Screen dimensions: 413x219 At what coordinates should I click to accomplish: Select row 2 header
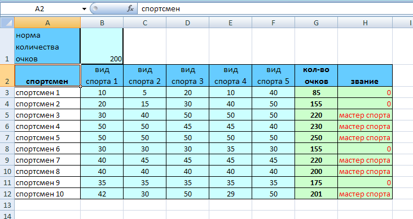(7, 75)
